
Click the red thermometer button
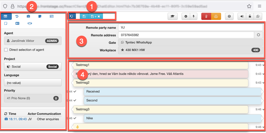tap(206, 16)
